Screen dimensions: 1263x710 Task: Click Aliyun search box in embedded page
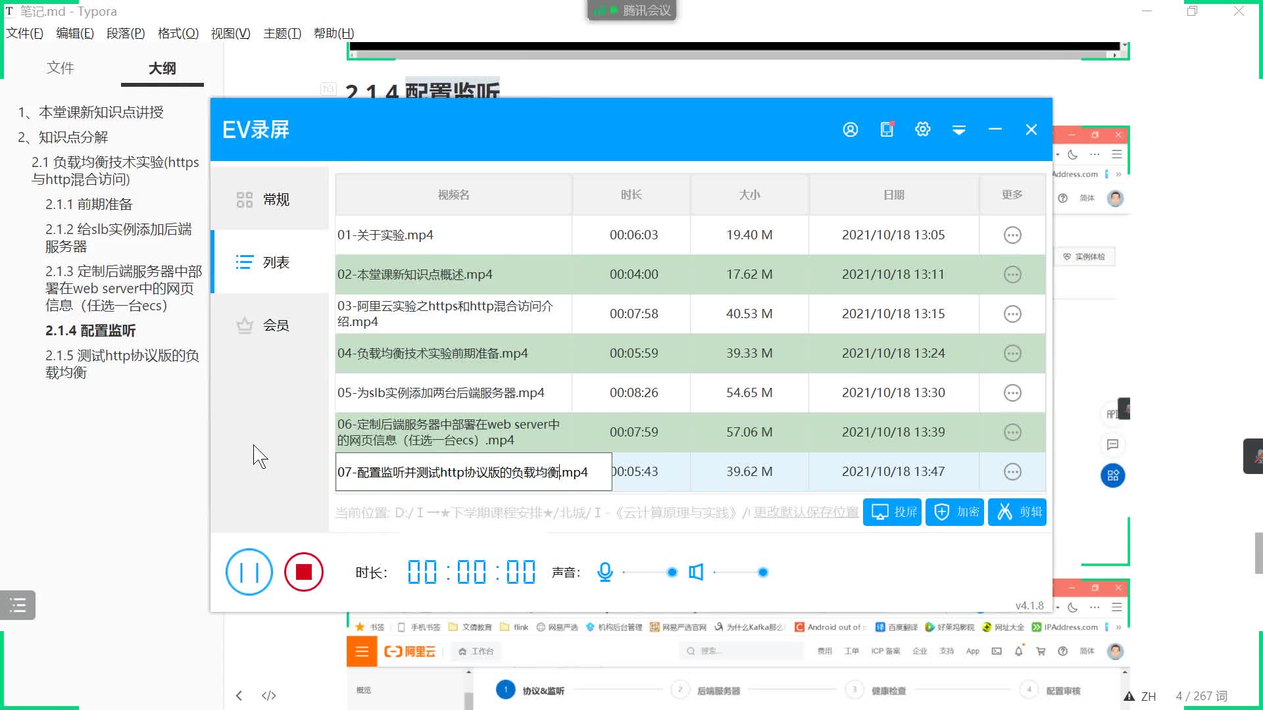tap(741, 651)
